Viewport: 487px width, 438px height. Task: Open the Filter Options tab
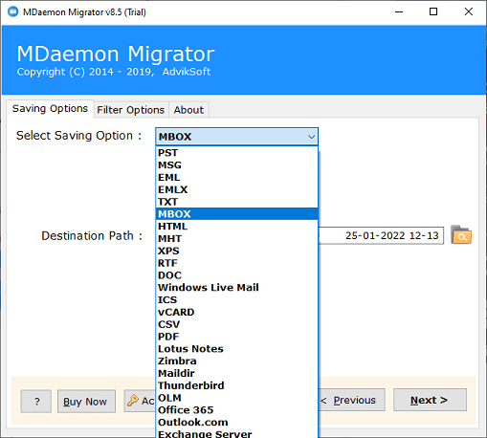(131, 110)
